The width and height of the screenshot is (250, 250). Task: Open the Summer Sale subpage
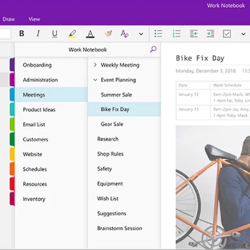124,94
